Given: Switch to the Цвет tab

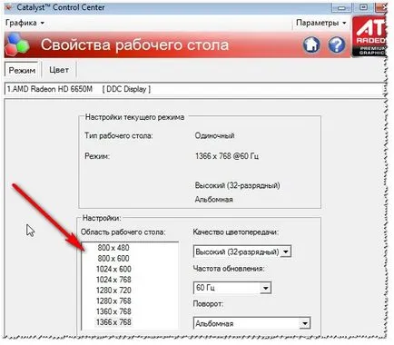Looking at the screenshot, I should pyautogui.click(x=59, y=70).
